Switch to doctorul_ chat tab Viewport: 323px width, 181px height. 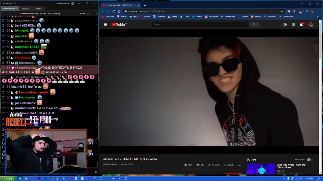click(26, 9)
